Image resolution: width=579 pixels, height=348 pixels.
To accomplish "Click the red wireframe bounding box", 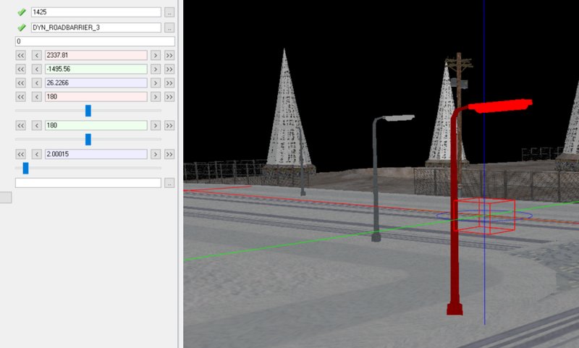I will [484, 216].
